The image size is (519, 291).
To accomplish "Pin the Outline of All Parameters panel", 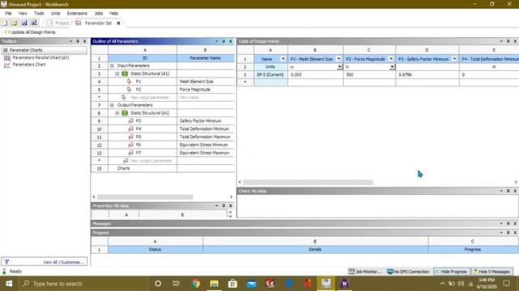I will pyautogui.click(x=224, y=41).
